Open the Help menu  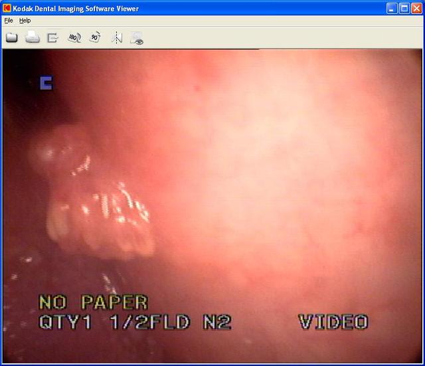click(25, 21)
